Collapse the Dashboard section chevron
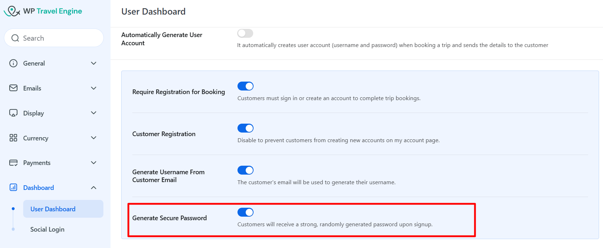This screenshot has height=248, width=603. [93, 187]
